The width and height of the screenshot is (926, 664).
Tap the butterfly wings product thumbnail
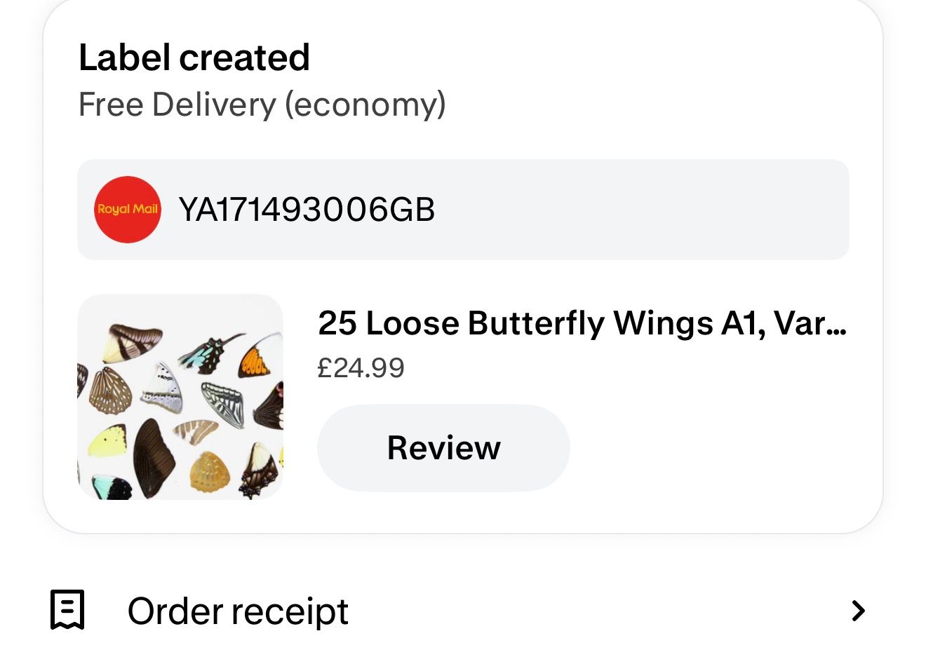tap(180, 397)
